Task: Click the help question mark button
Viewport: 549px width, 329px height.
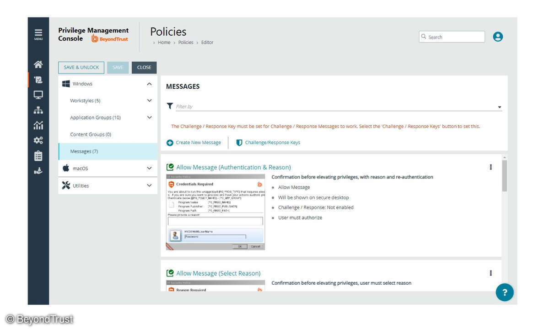Action: click(505, 292)
